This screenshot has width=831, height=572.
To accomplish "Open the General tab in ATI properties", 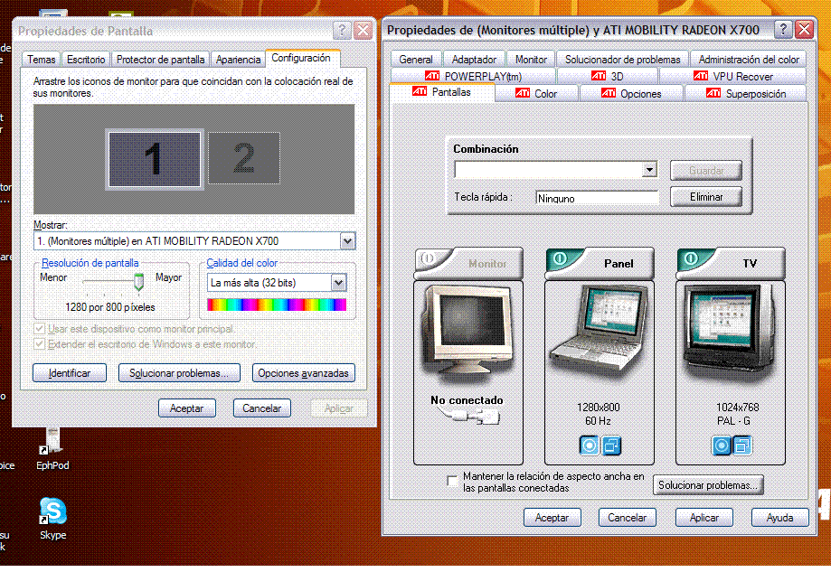I will pyautogui.click(x=416, y=60).
